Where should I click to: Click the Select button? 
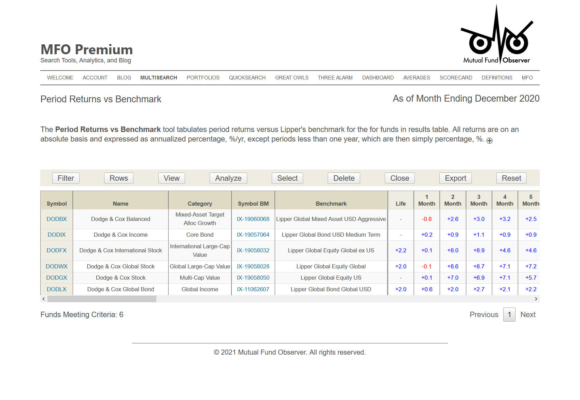287,178
